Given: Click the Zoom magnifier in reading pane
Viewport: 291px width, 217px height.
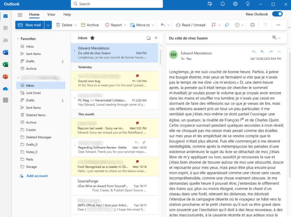Looking at the screenshot, I should click(x=274, y=38).
